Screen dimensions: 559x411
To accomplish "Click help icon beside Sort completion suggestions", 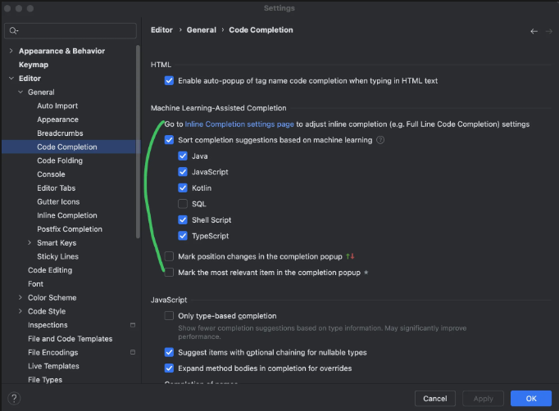I will (380, 140).
